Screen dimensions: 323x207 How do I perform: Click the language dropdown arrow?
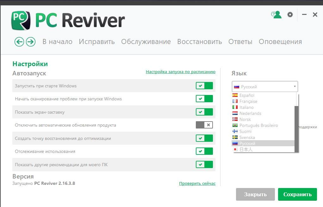click(295, 87)
